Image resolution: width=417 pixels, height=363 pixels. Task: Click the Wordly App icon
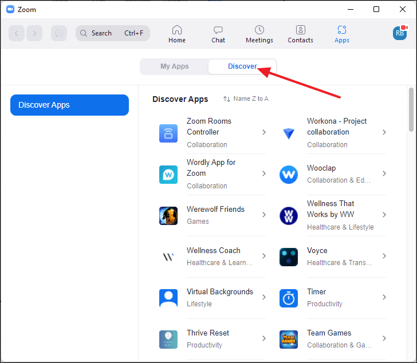[168, 175]
